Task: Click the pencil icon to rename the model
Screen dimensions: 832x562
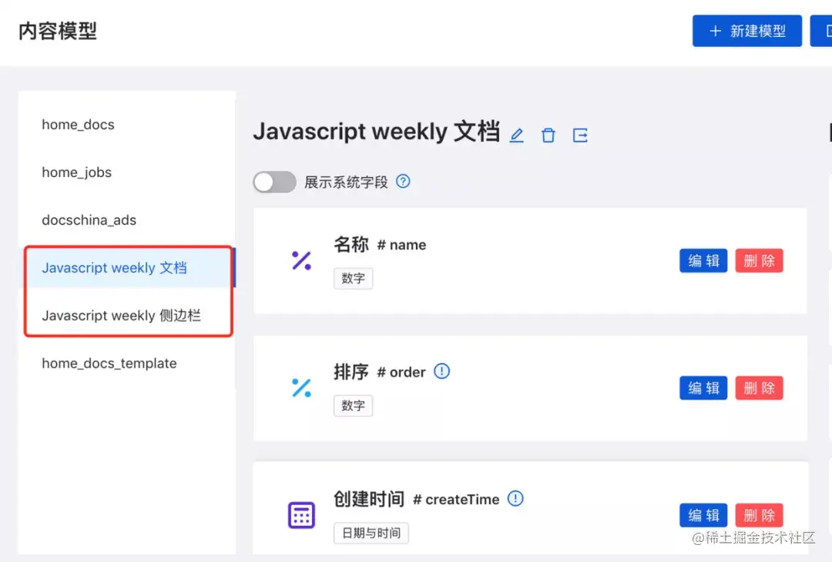Action: tap(517, 135)
